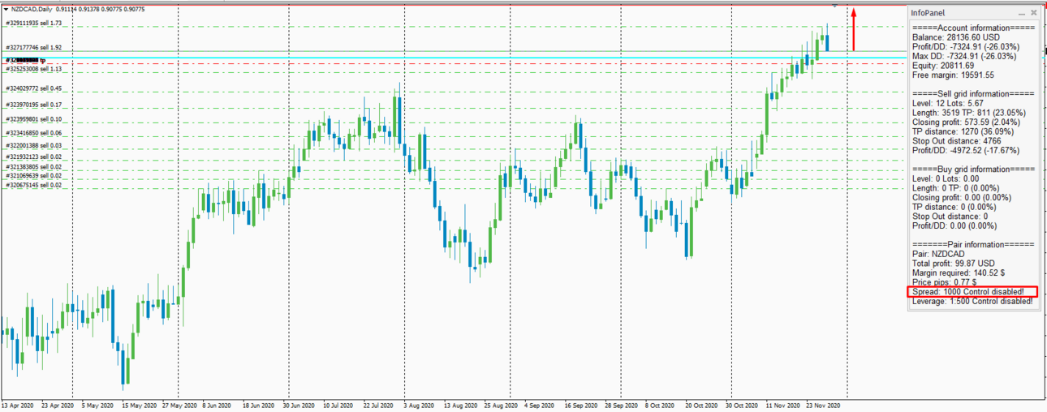Select order #320675145 sell 0.02 label
1047x412 pixels.
[33, 185]
